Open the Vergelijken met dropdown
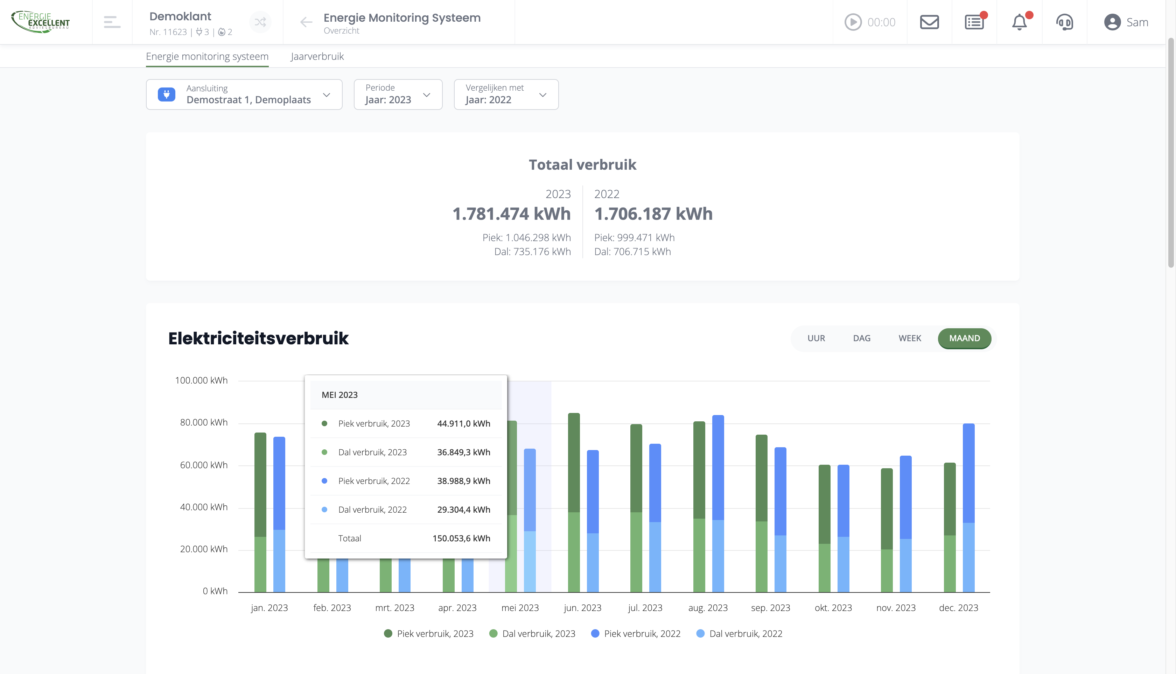This screenshot has height=674, width=1176. coord(506,94)
